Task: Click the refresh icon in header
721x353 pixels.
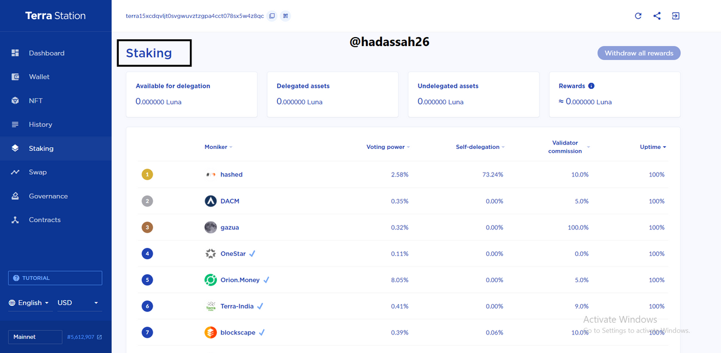Action: pyautogui.click(x=638, y=16)
